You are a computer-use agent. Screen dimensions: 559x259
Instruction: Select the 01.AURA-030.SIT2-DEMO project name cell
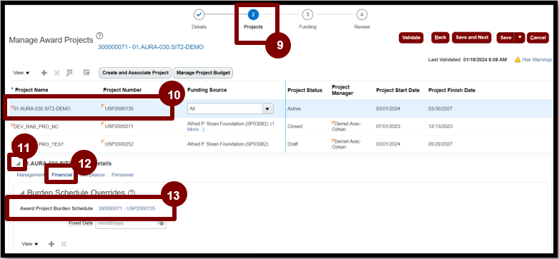tap(41, 109)
